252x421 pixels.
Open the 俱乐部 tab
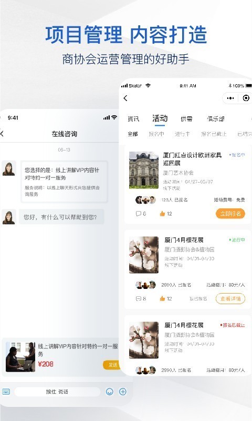216,119
